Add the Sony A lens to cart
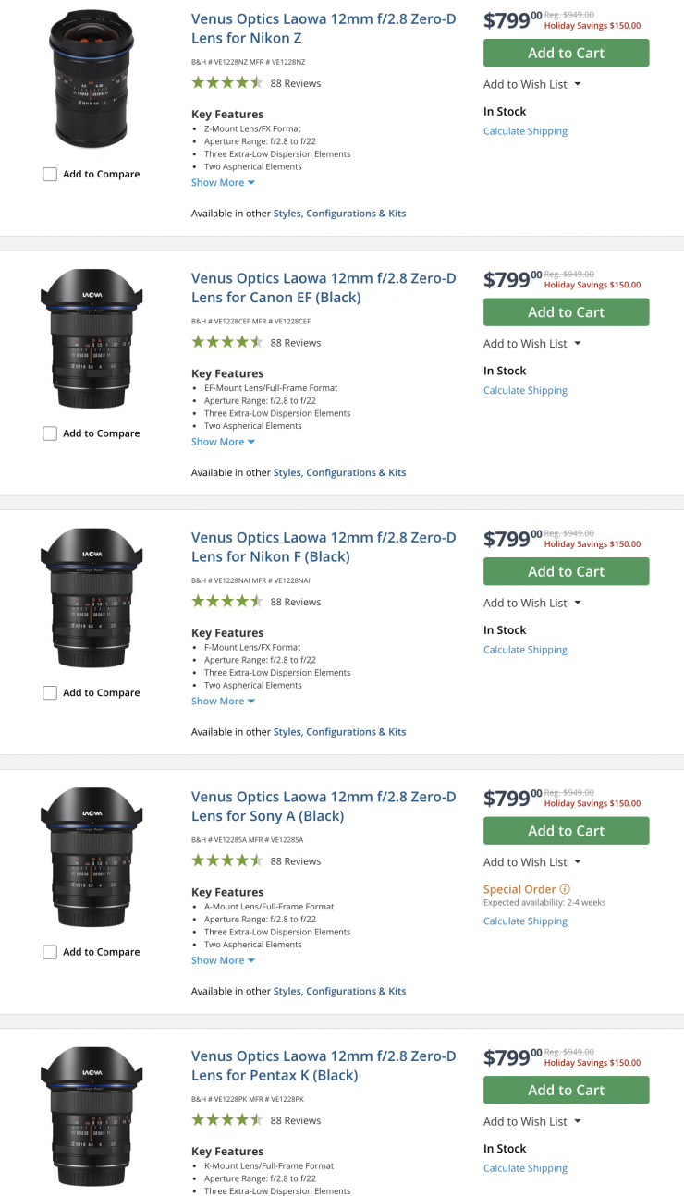The image size is (684, 1196). (x=566, y=831)
